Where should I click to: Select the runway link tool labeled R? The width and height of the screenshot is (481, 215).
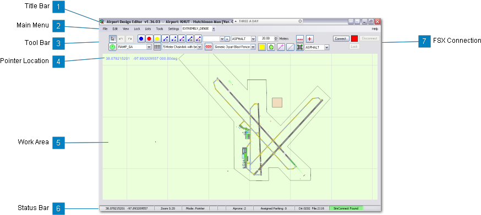[x=189, y=39]
